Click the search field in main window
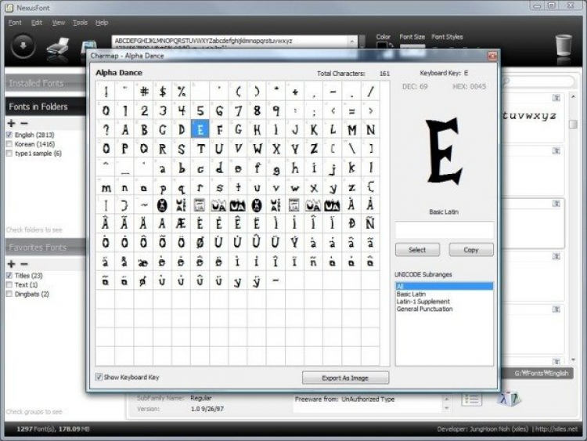 (x=539, y=81)
